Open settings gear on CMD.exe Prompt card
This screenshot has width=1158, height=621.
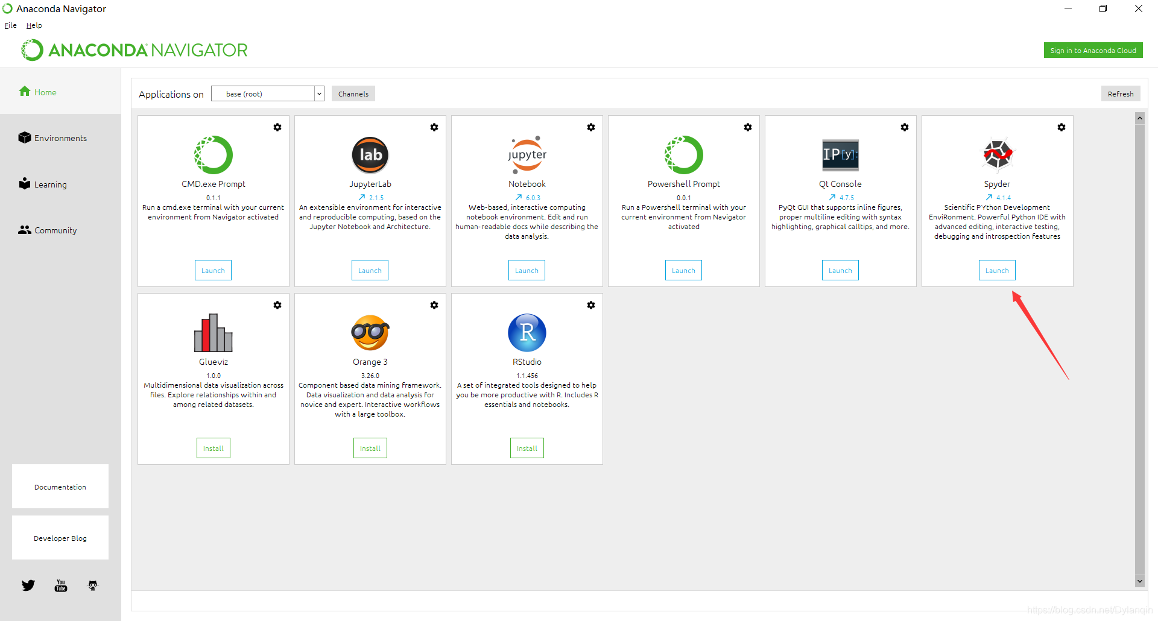click(277, 127)
